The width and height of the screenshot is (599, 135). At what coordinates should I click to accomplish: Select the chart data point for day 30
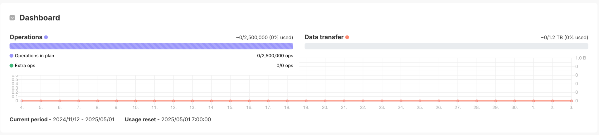coord(514,101)
